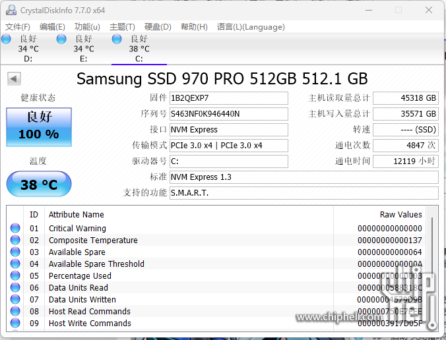Open the 硬盘(D) menu

click(158, 27)
